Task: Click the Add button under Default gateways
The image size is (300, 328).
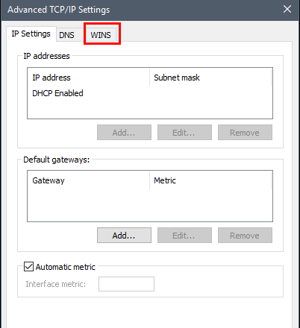Action: tap(124, 236)
